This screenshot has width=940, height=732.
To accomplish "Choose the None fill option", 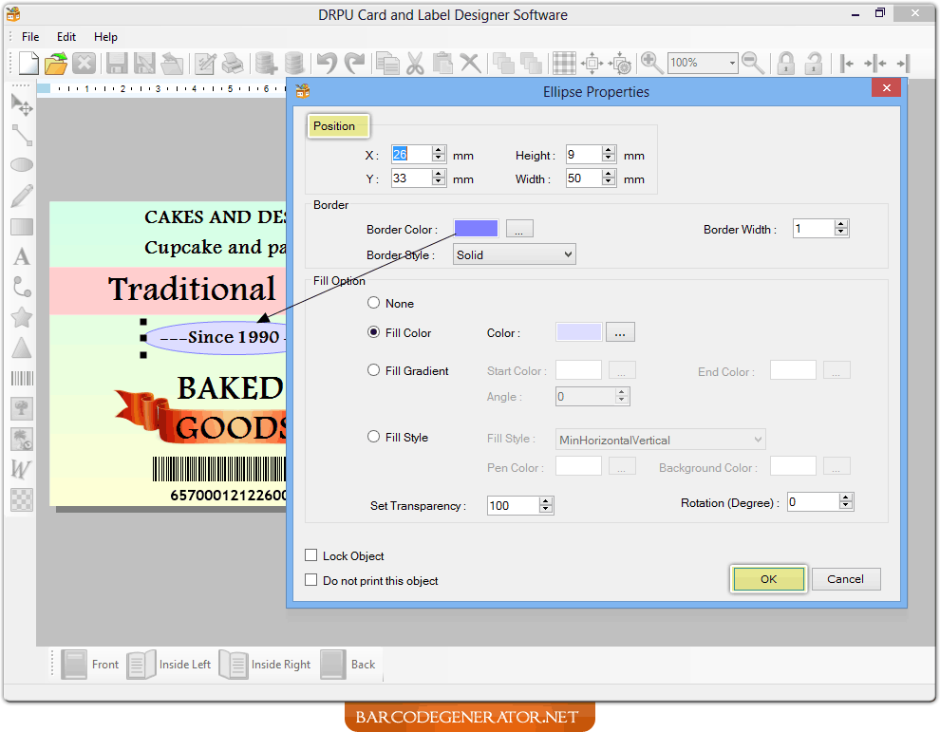I will 373,303.
